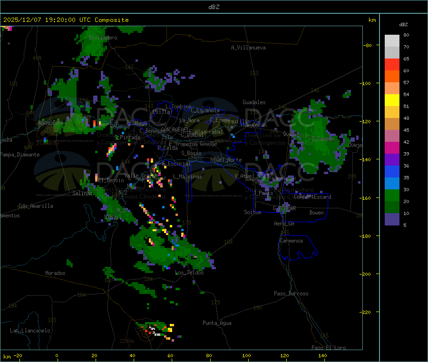This screenshot has height=362, width=428.
Task: Pick the bright yellow 51-54 dBZ legend band
Action: click(392, 100)
